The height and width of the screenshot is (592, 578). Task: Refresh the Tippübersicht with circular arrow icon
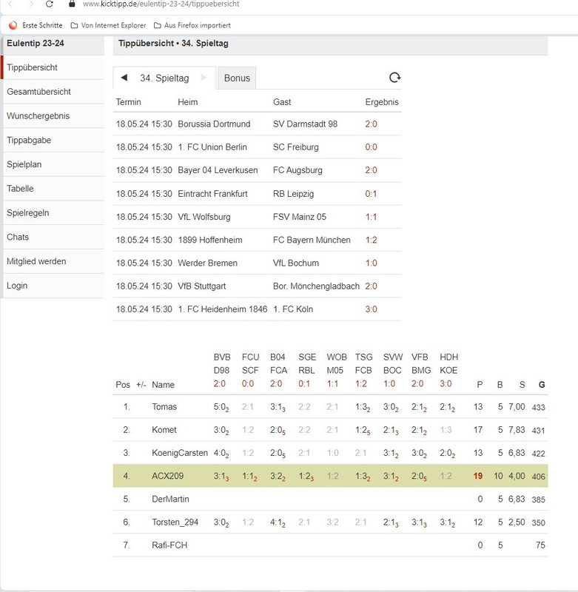tap(394, 78)
